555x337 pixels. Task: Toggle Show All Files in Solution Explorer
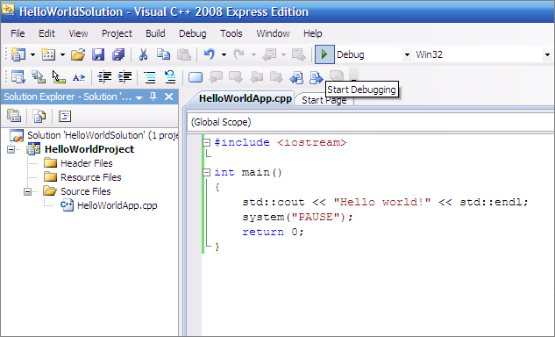pyautogui.click(x=39, y=116)
